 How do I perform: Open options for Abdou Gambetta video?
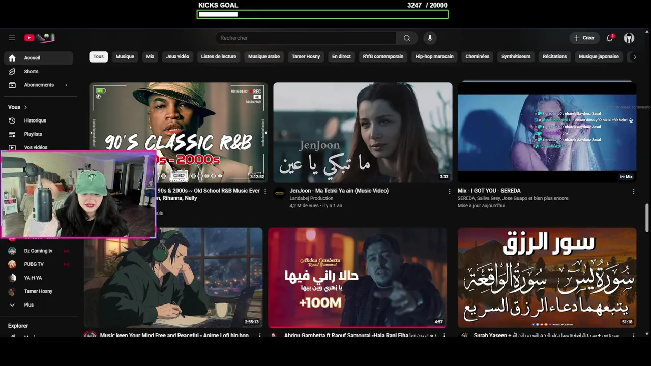pyautogui.click(x=444, y=335)
